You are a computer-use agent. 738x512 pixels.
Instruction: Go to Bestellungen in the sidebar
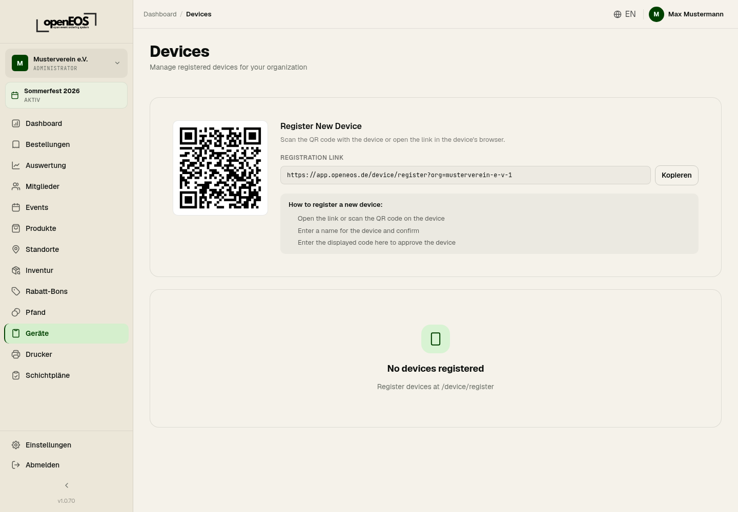click(x=66, y=144)
